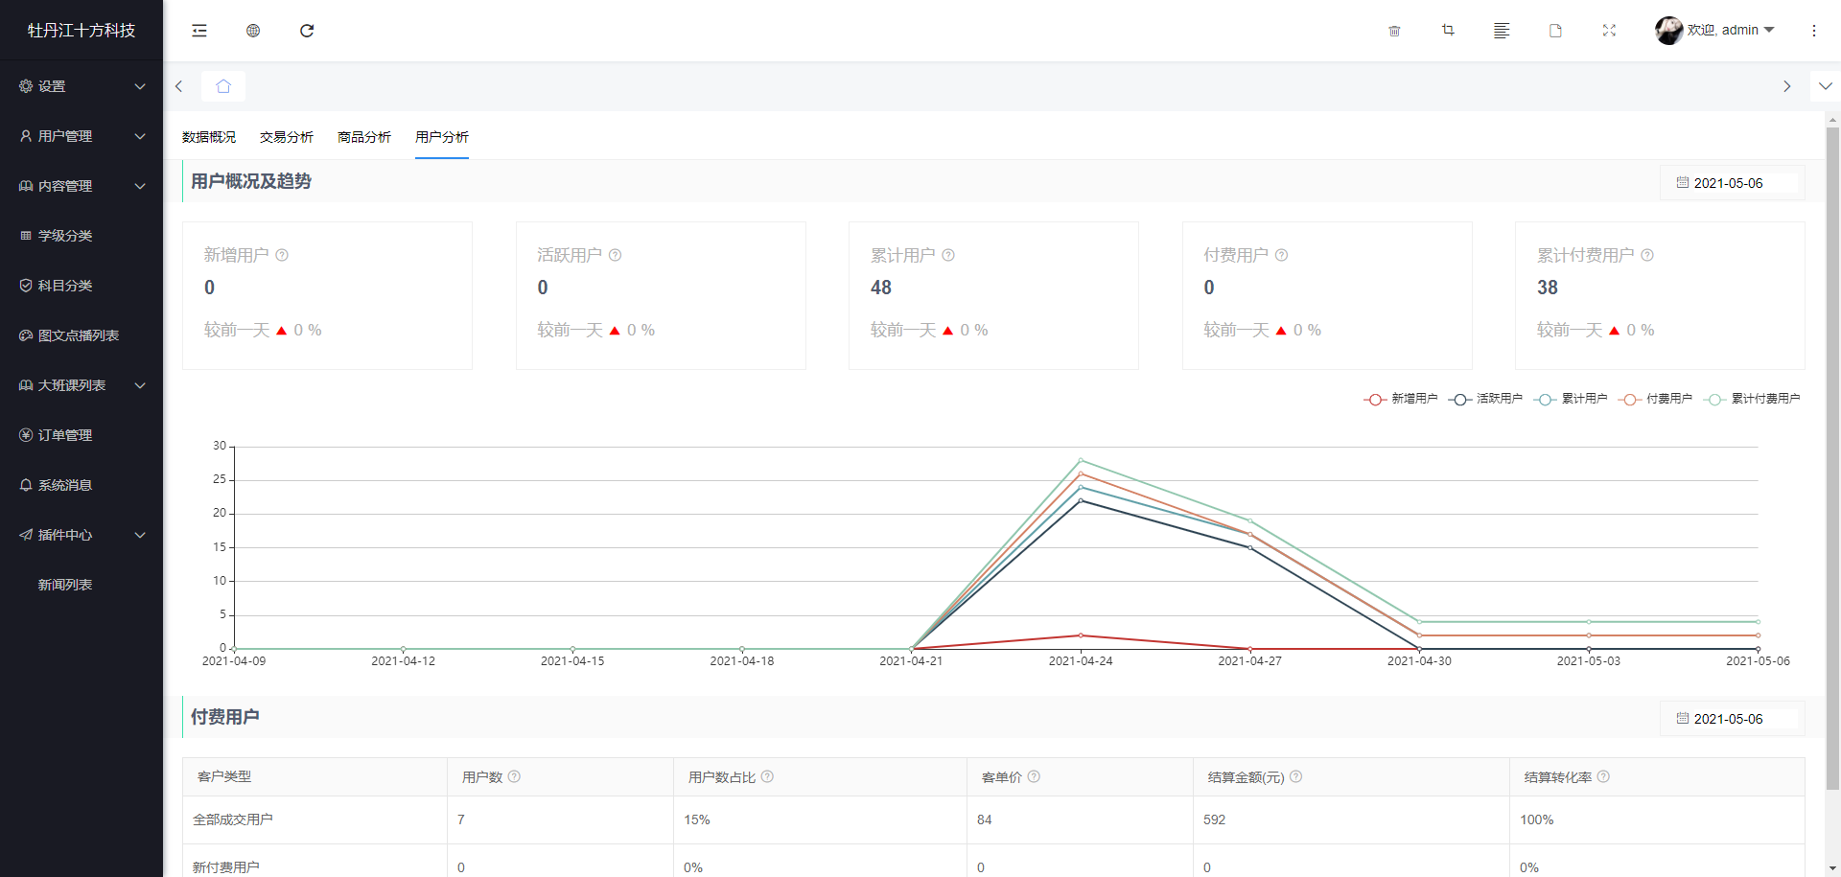Expand the 设置 sidebar menu
1841x877 pixels.
[82, 86]
